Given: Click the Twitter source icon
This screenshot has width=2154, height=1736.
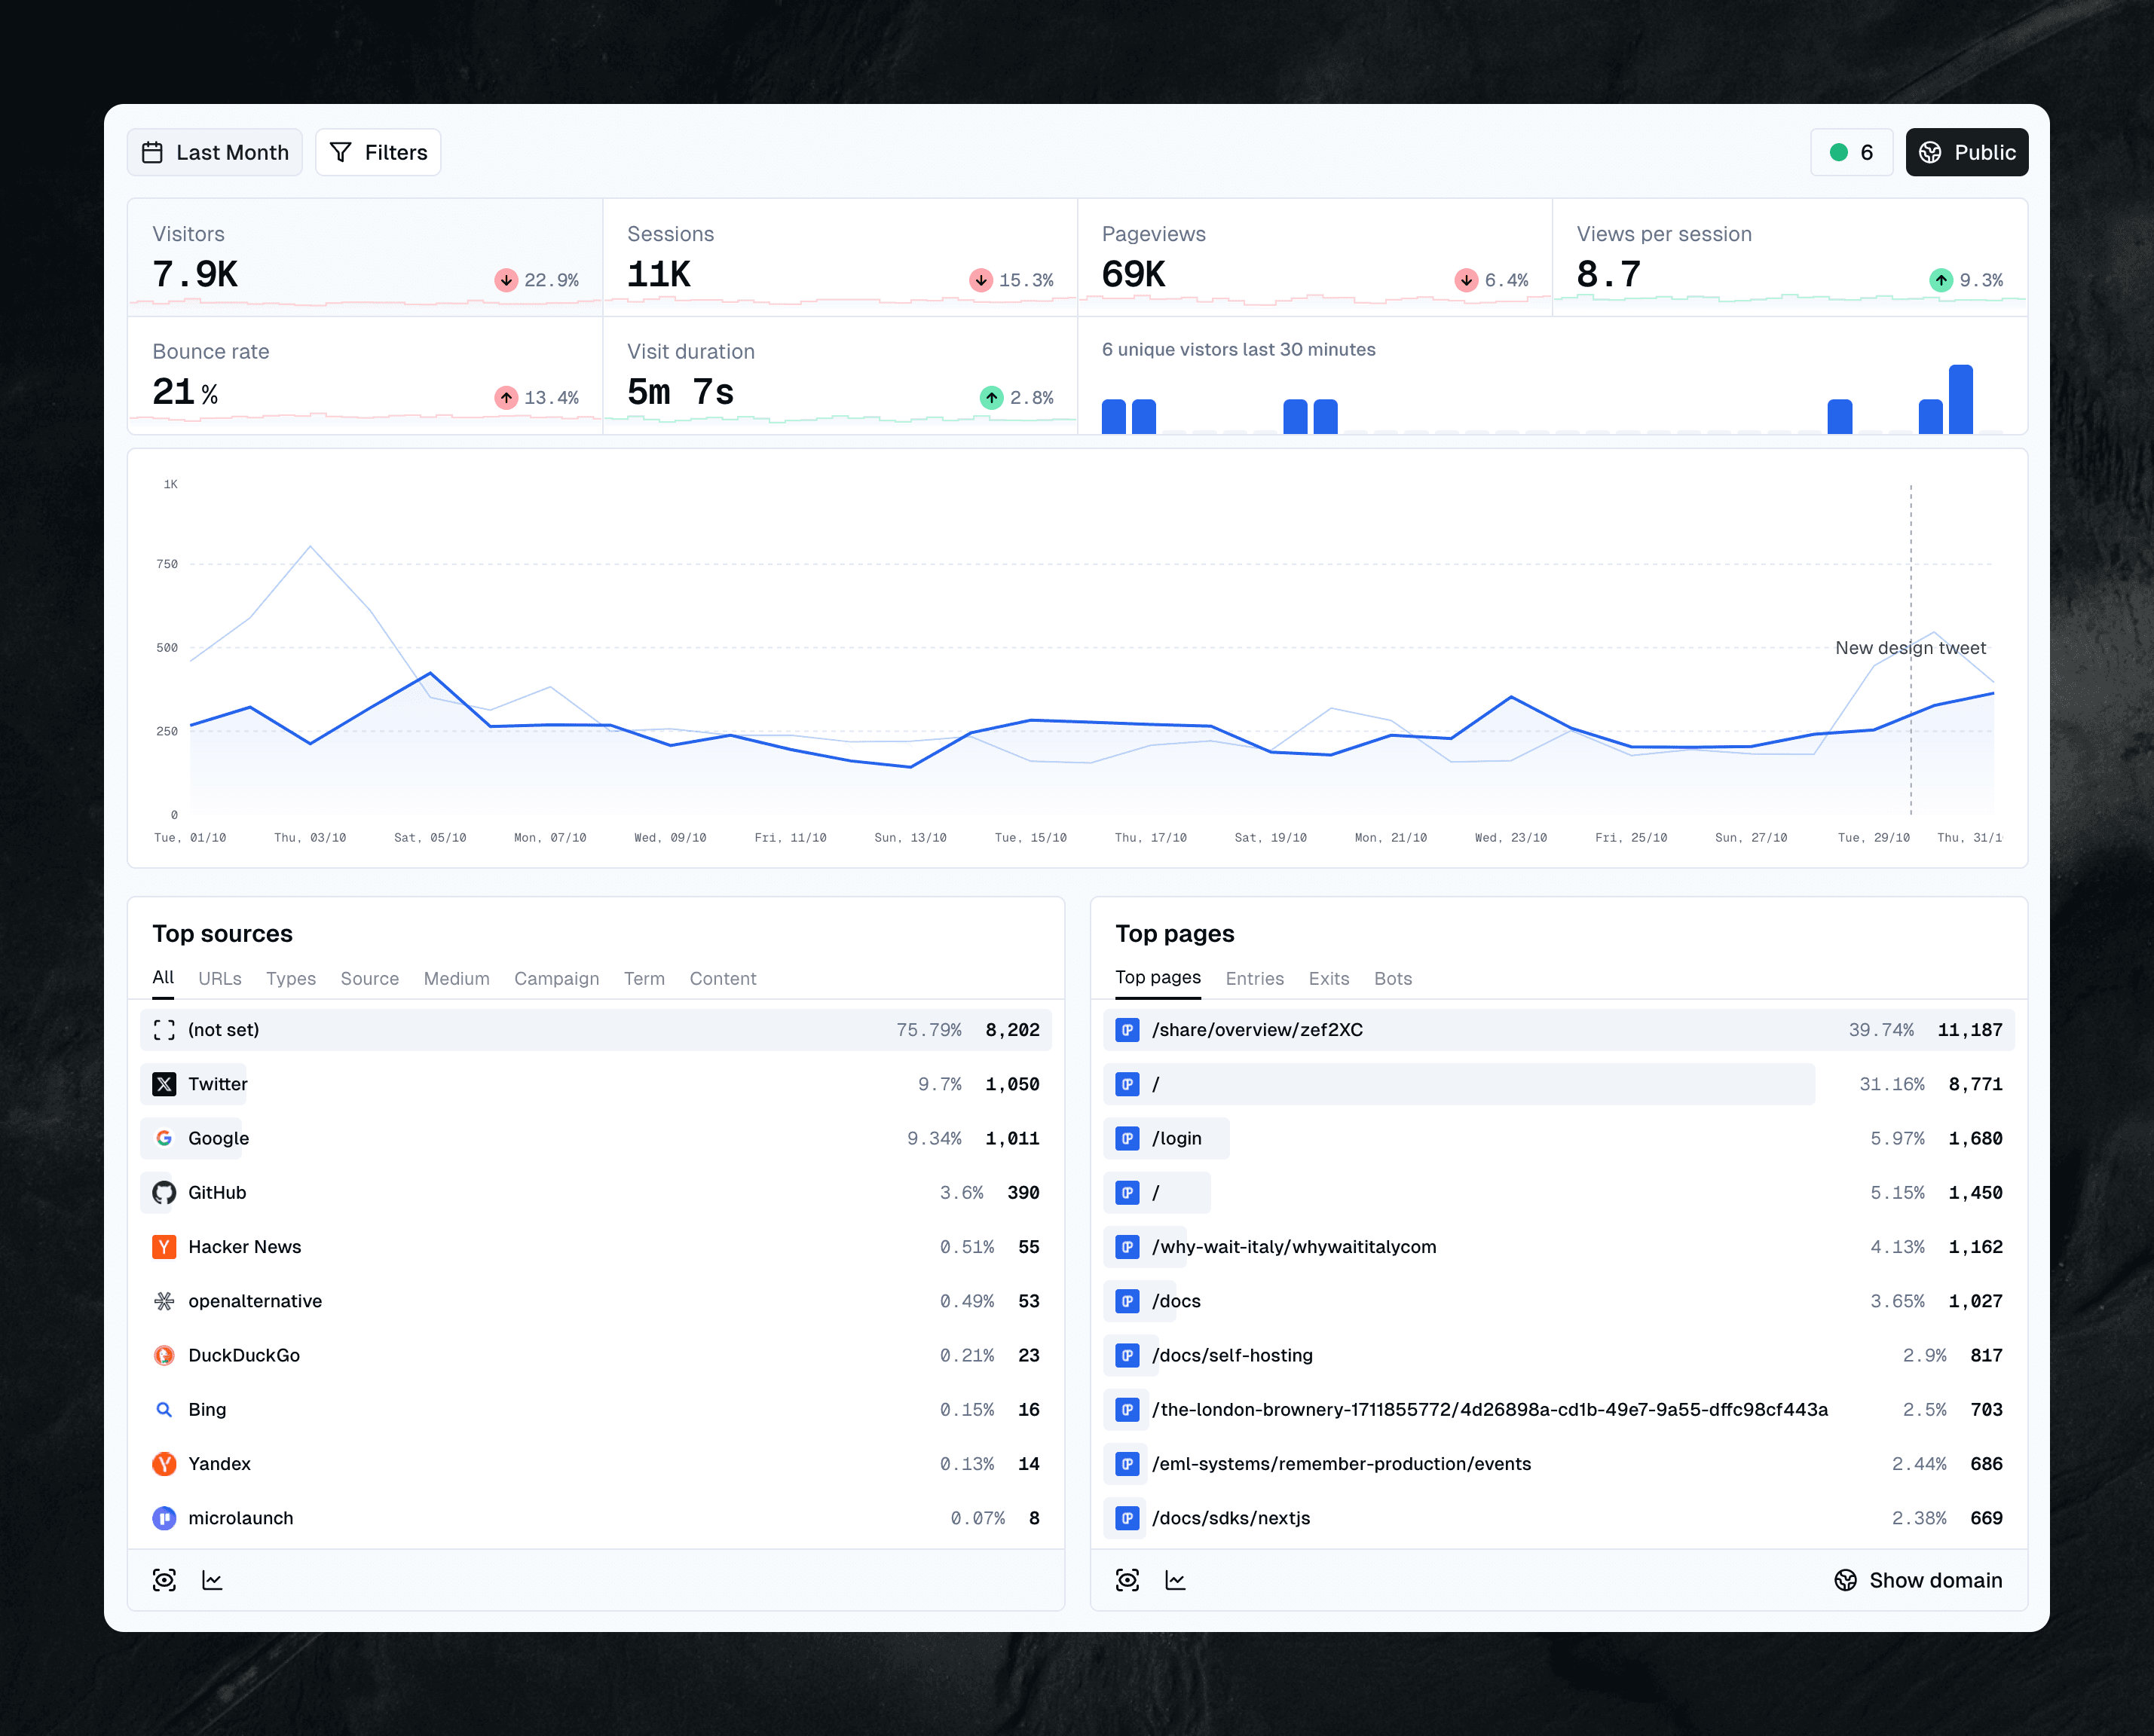Looking at the screenshot, I should pyautogui.click(x=164, y=1084).
